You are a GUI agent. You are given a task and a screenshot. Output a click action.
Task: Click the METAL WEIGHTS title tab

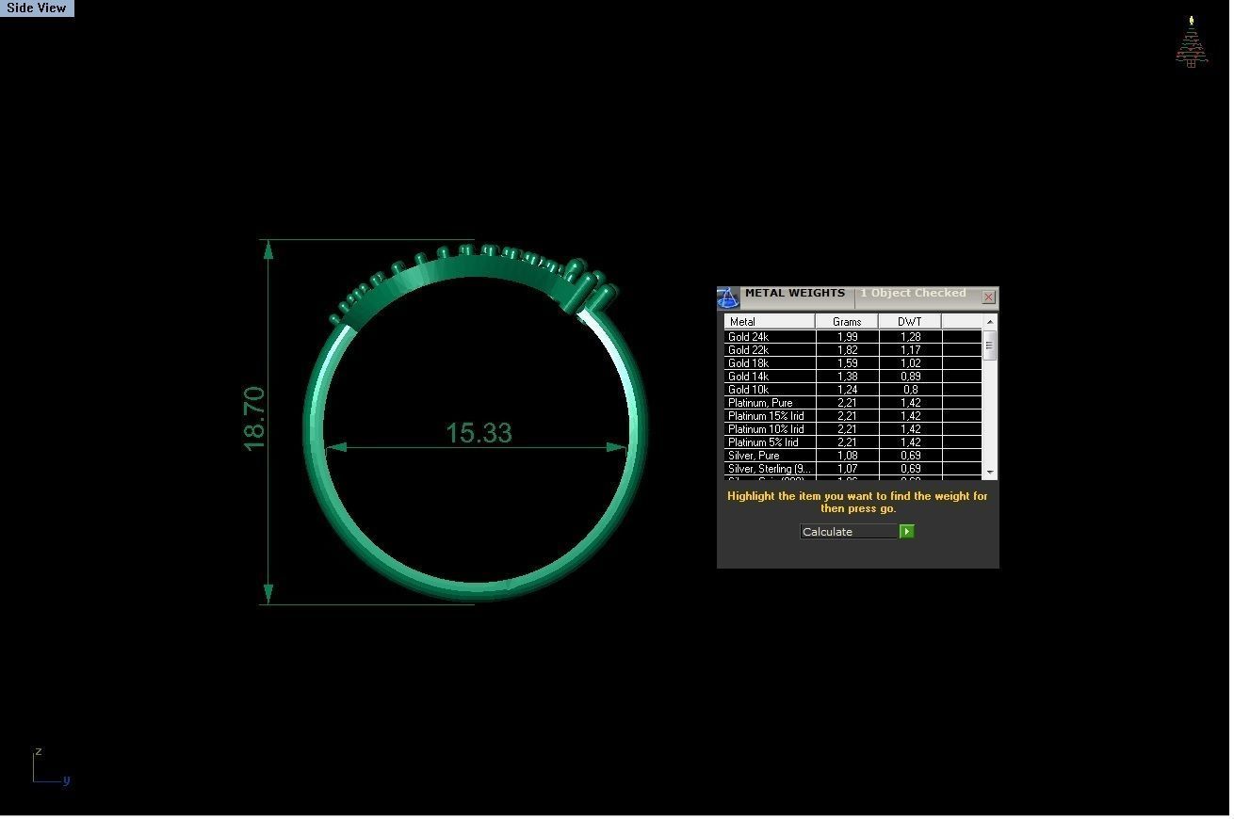[x=795, y=294]
